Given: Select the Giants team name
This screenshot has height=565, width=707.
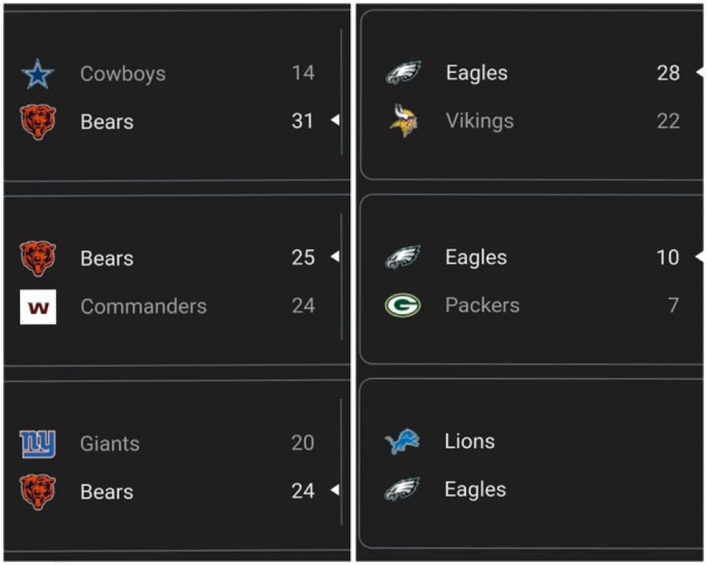Looking at the screenshot, I should (110, 443).
